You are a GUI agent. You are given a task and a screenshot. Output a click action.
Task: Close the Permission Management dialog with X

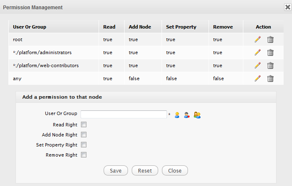point(287,7)
